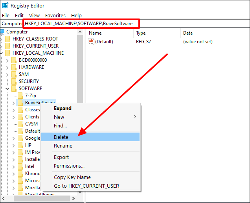Viewport: 250px width, 203px height.
Task: Expand the Intel key chevron
Action: [14, 167]
